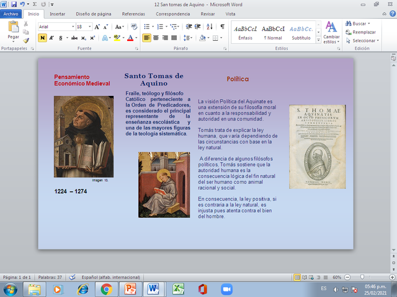Click Reemplazar button
Image resolution: width=397 pixels, height=297 pixels.
pos(360,32)
